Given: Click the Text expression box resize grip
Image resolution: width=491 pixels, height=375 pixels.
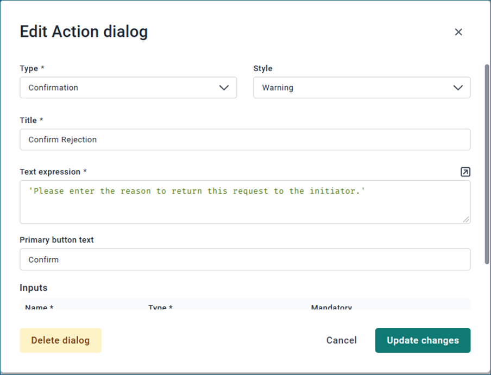Looking at the screenshot, I should 466,219.
